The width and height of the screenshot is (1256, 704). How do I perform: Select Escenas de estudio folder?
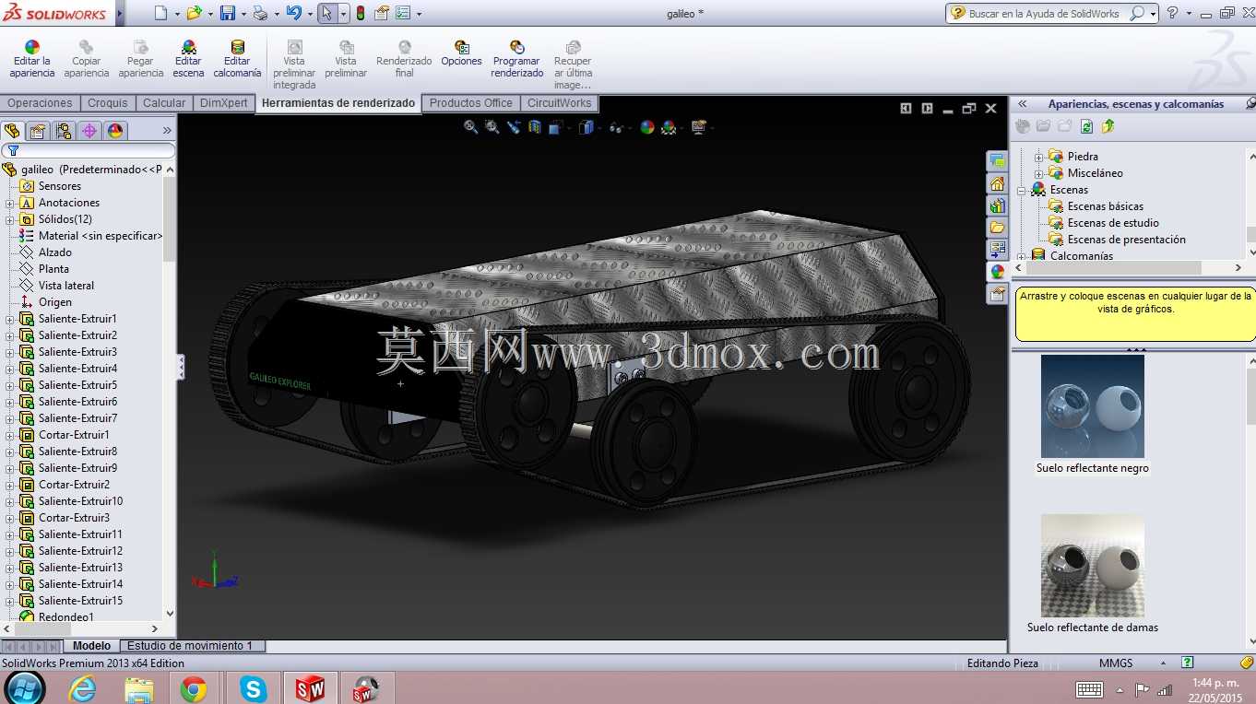[x=1113, y=223]
